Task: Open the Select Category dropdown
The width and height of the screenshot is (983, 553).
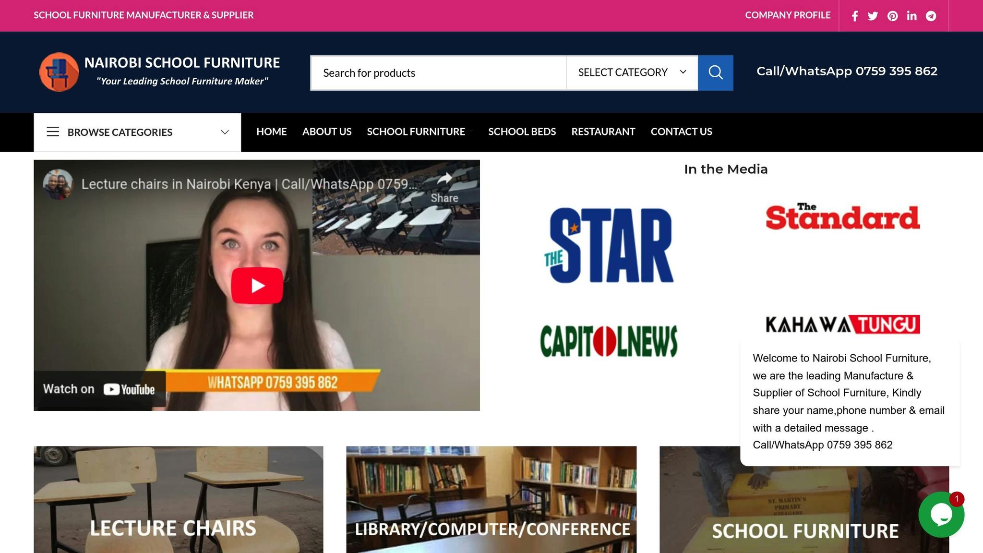Action: click(x=632, y=72)
